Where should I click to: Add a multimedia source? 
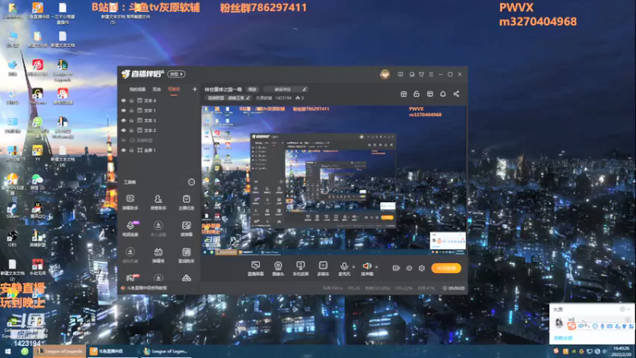pyautogui.click(x=323, y=268)
